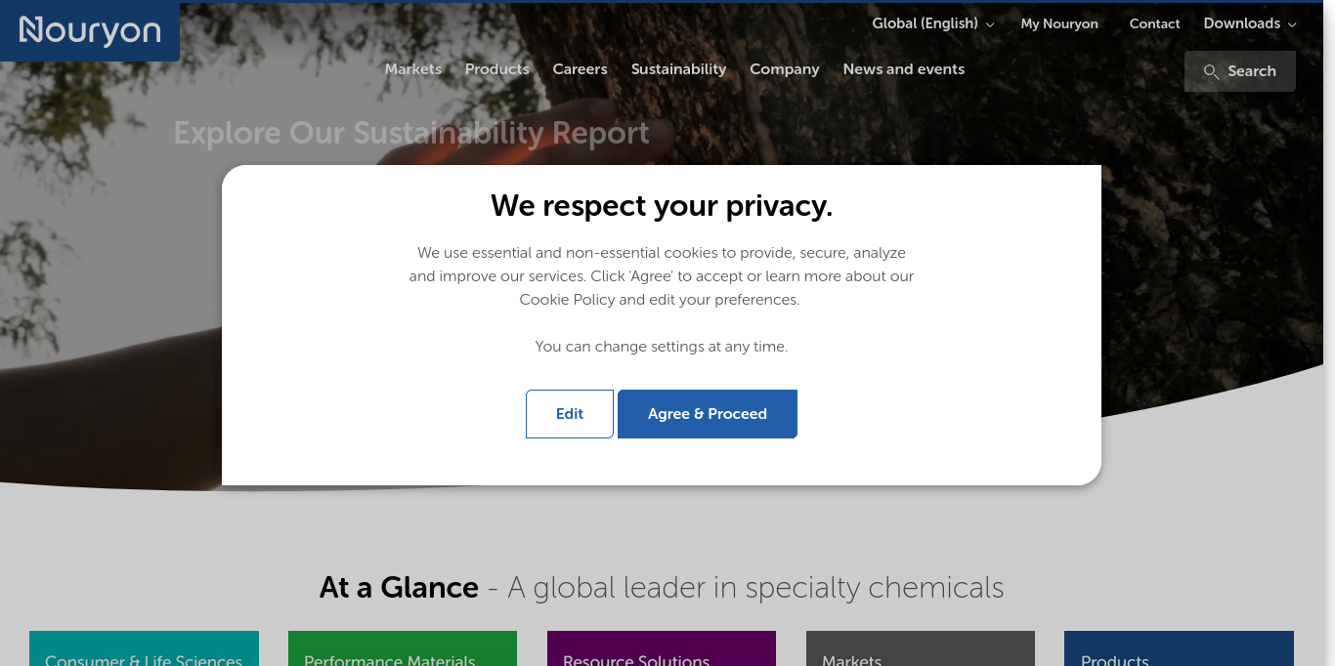Open My Nouryon link
This screenshot has height=666, width=1335.
(x=1059, y=23)
